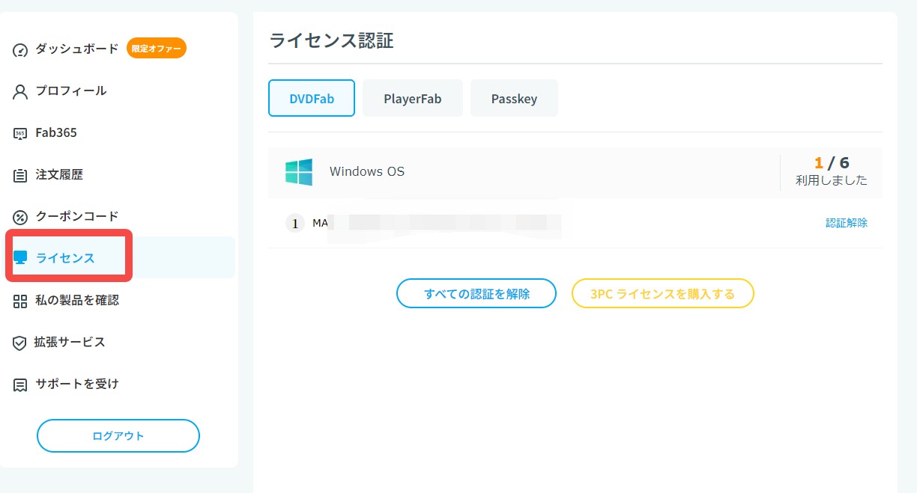
Task: Click the ライセンス認証 heading
Action: click(331, 40)
